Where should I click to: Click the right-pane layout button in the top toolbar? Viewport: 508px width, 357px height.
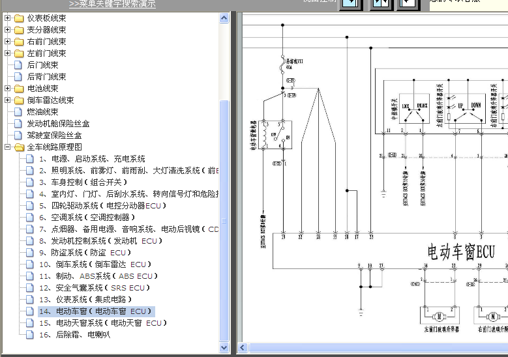[408, 5]
